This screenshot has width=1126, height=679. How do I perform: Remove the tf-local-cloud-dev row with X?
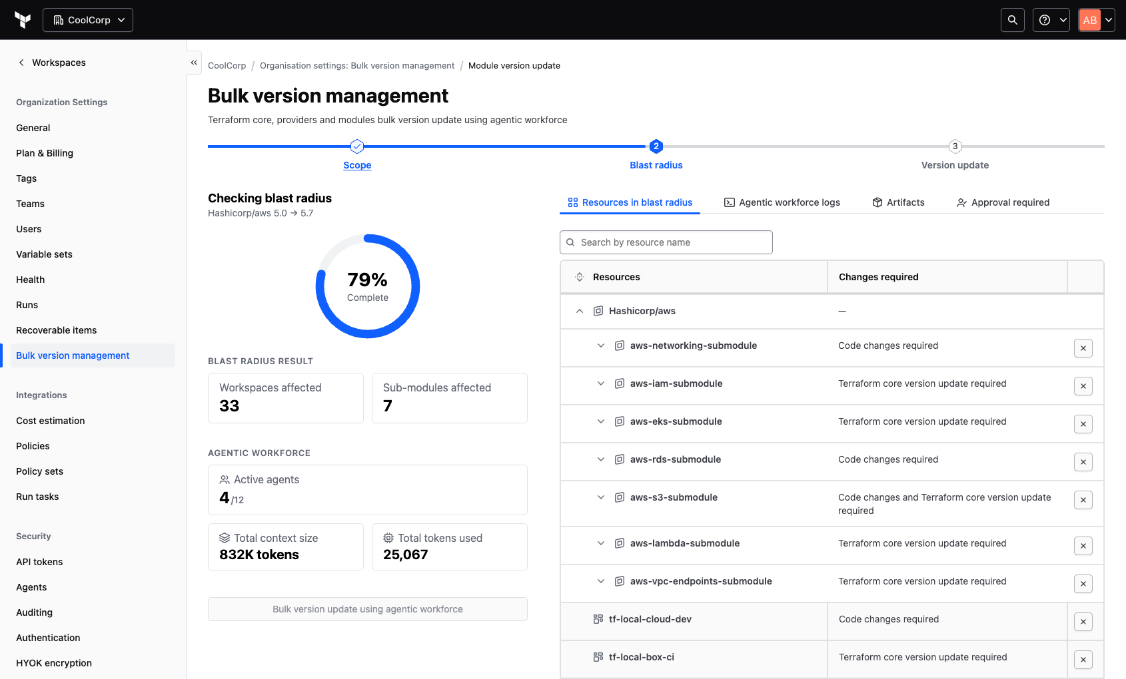coord(1083,622)
